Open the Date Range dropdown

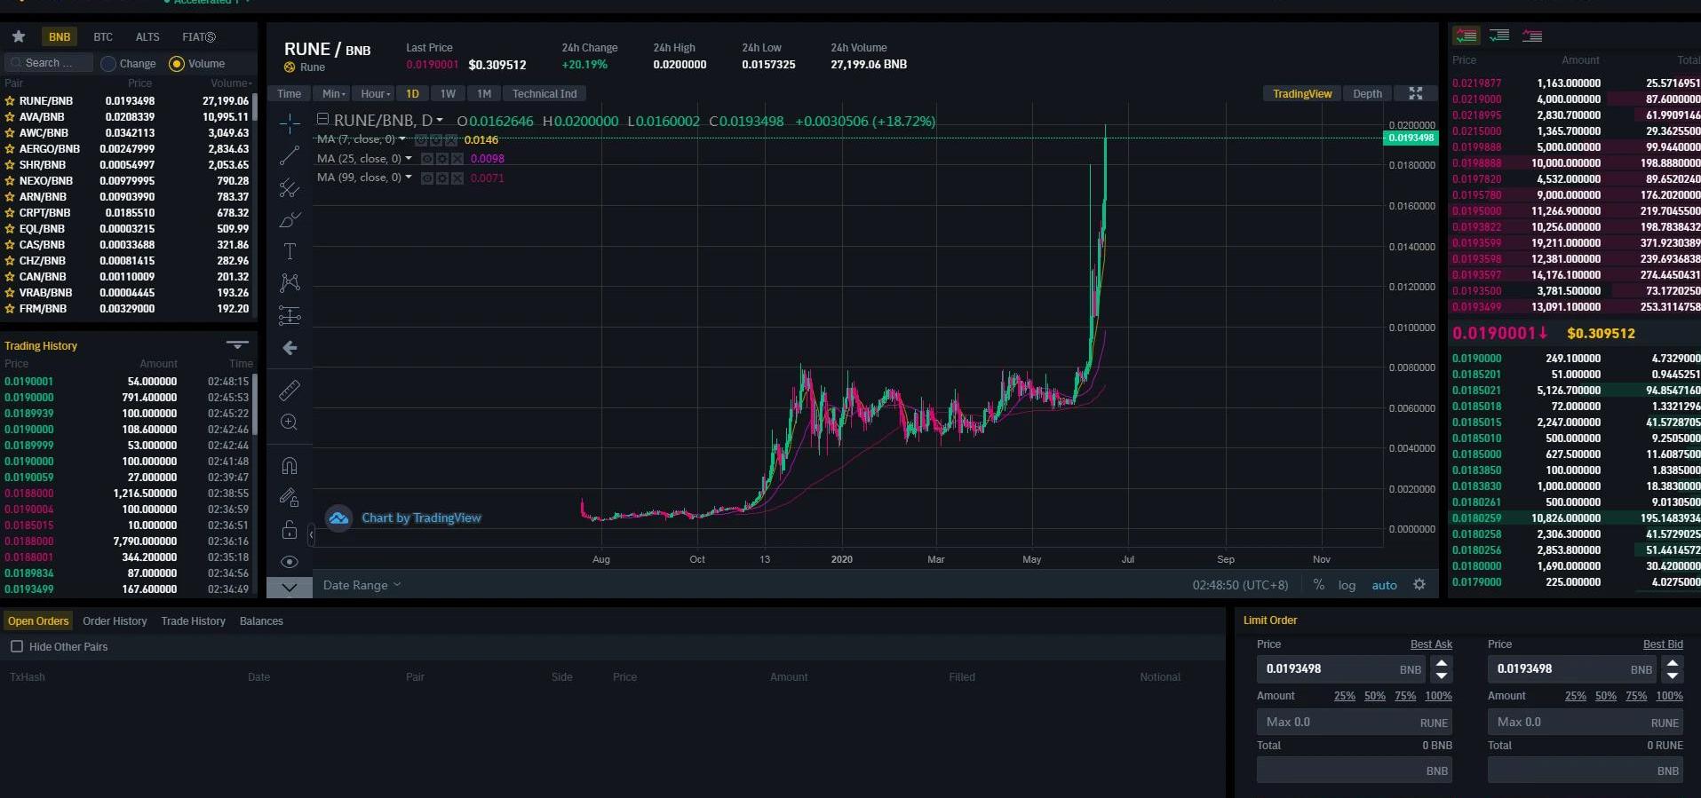(362, 585)
